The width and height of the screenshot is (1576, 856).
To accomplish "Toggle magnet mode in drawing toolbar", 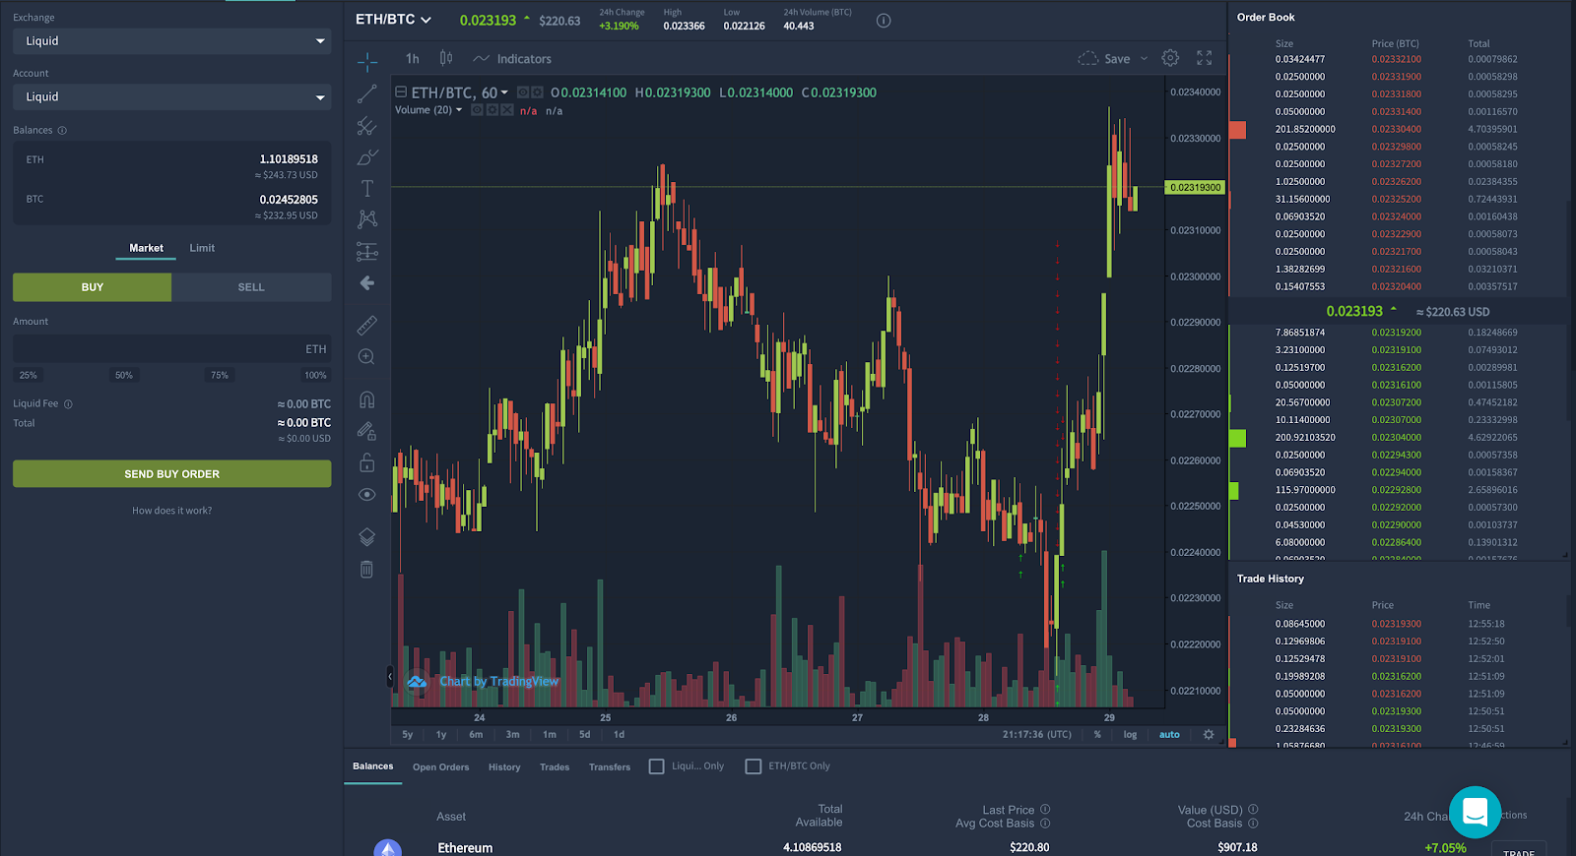I will (366, 398).
